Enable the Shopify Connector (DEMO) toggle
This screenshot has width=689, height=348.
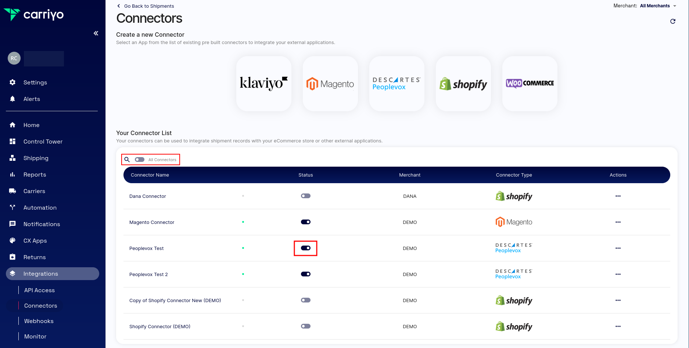point(306,326)
